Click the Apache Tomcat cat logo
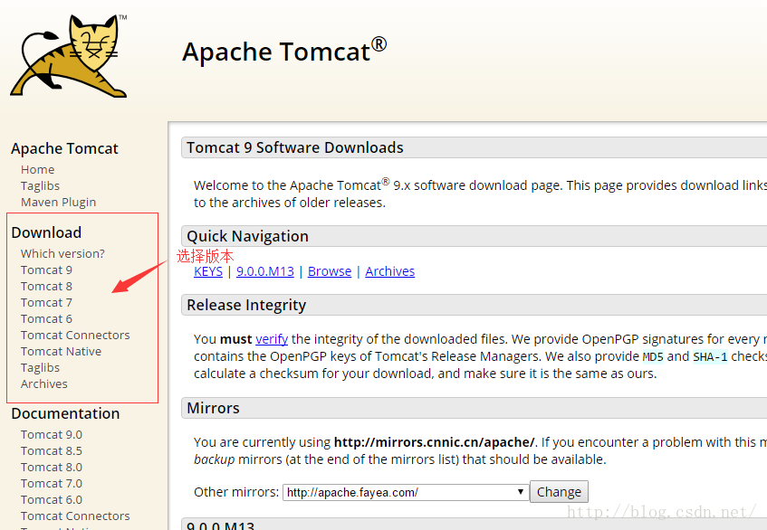Screen dimensions: 767x530 click(69, 55)
